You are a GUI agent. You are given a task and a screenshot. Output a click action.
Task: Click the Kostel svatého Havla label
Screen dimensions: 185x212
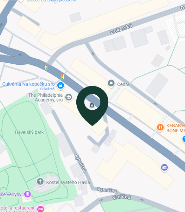68,182
